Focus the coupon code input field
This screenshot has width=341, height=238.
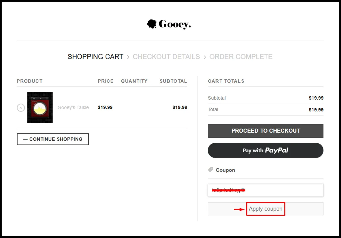point(265,190)
